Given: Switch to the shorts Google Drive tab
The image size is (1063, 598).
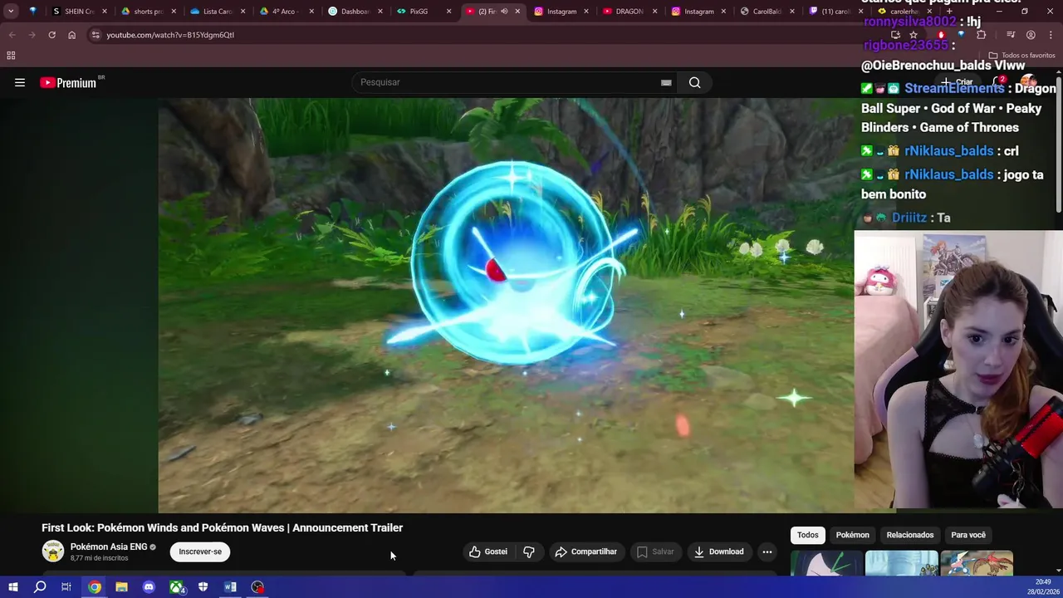Looking at the screenshot, I should click(x=141, y=12).
